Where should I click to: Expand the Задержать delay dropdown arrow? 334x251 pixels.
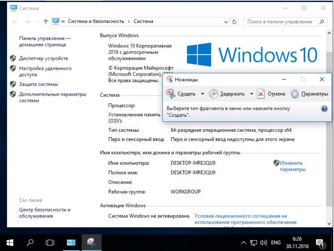click(x=252, y=94)
